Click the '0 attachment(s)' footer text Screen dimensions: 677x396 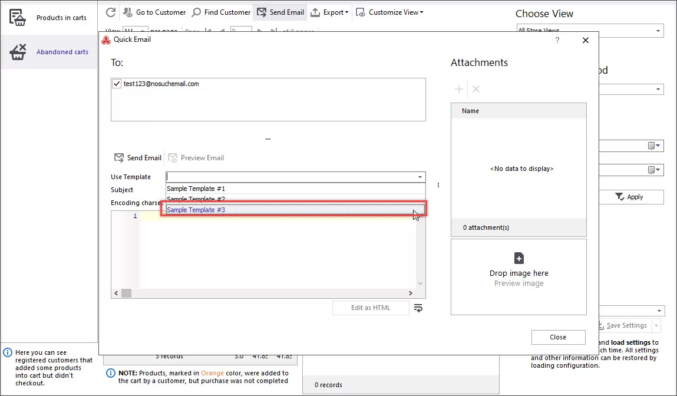[x=486, y=227]
